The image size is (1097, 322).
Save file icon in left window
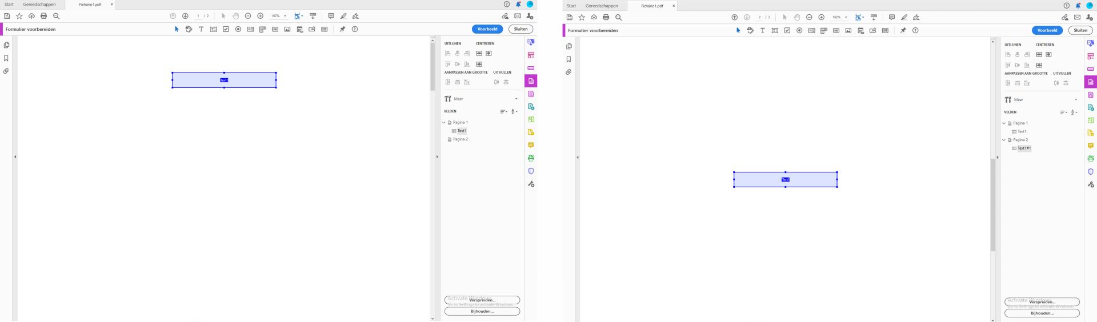7,16
